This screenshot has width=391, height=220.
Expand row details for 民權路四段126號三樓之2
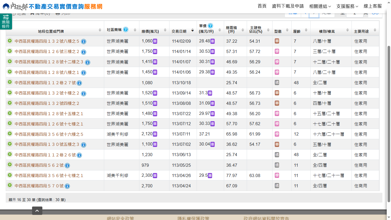10,51
